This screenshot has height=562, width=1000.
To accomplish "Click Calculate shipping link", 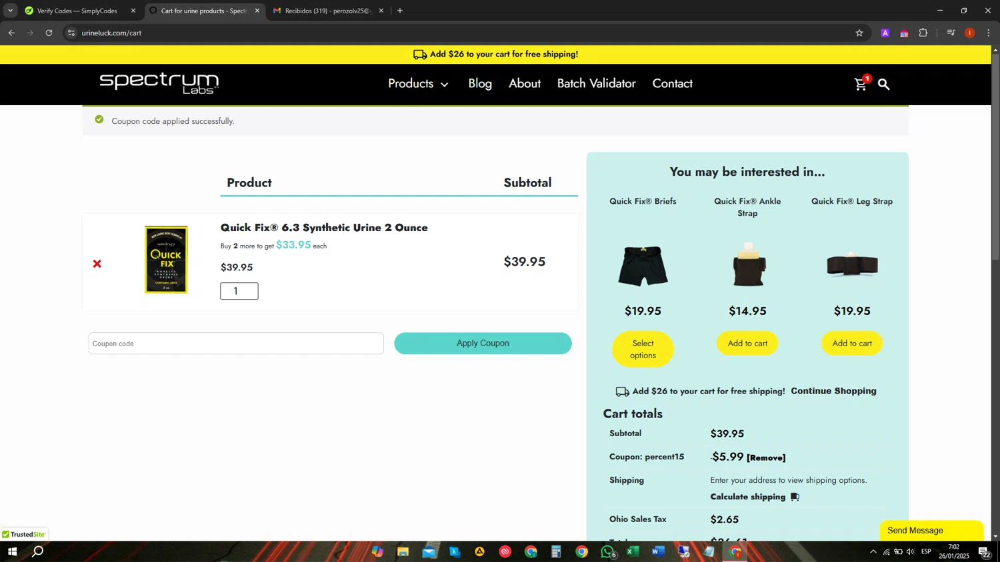I will click(x=748, y=497).
